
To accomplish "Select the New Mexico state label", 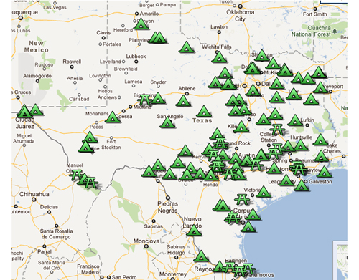I will tap(36, 47).
